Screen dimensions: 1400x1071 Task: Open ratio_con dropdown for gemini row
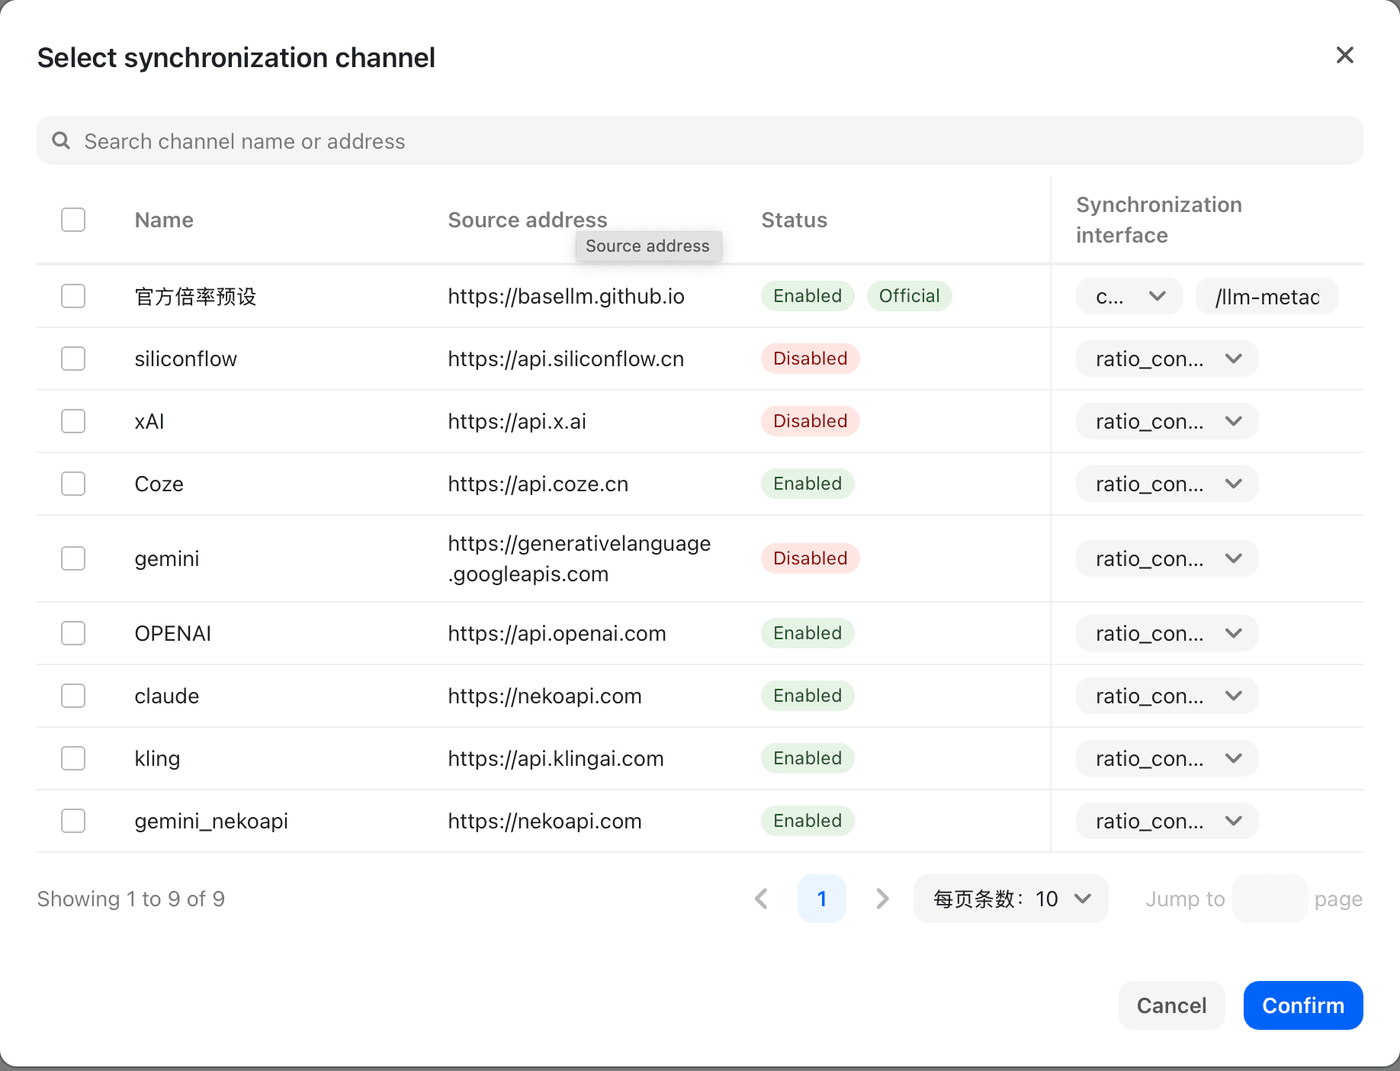pyautogui.click(x=1167, y=558)
